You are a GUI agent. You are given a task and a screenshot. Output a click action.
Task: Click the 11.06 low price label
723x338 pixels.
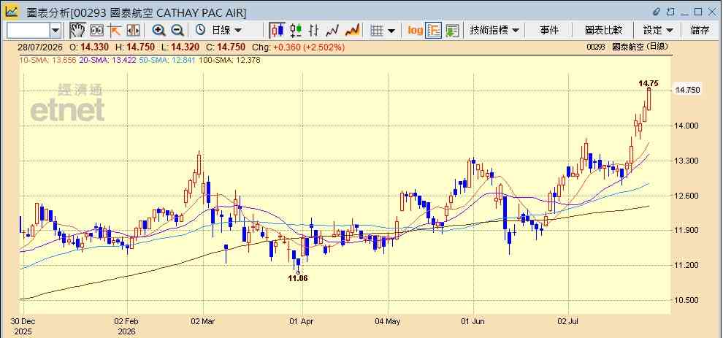tap(298, 278)
